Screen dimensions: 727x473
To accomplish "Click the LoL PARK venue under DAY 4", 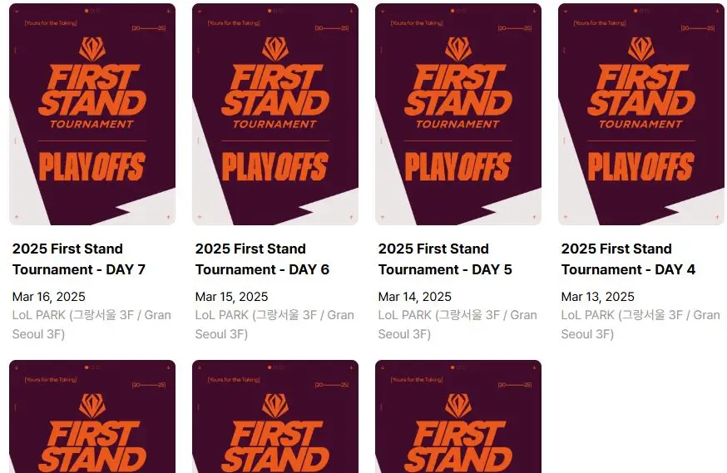I will (640, 324).
